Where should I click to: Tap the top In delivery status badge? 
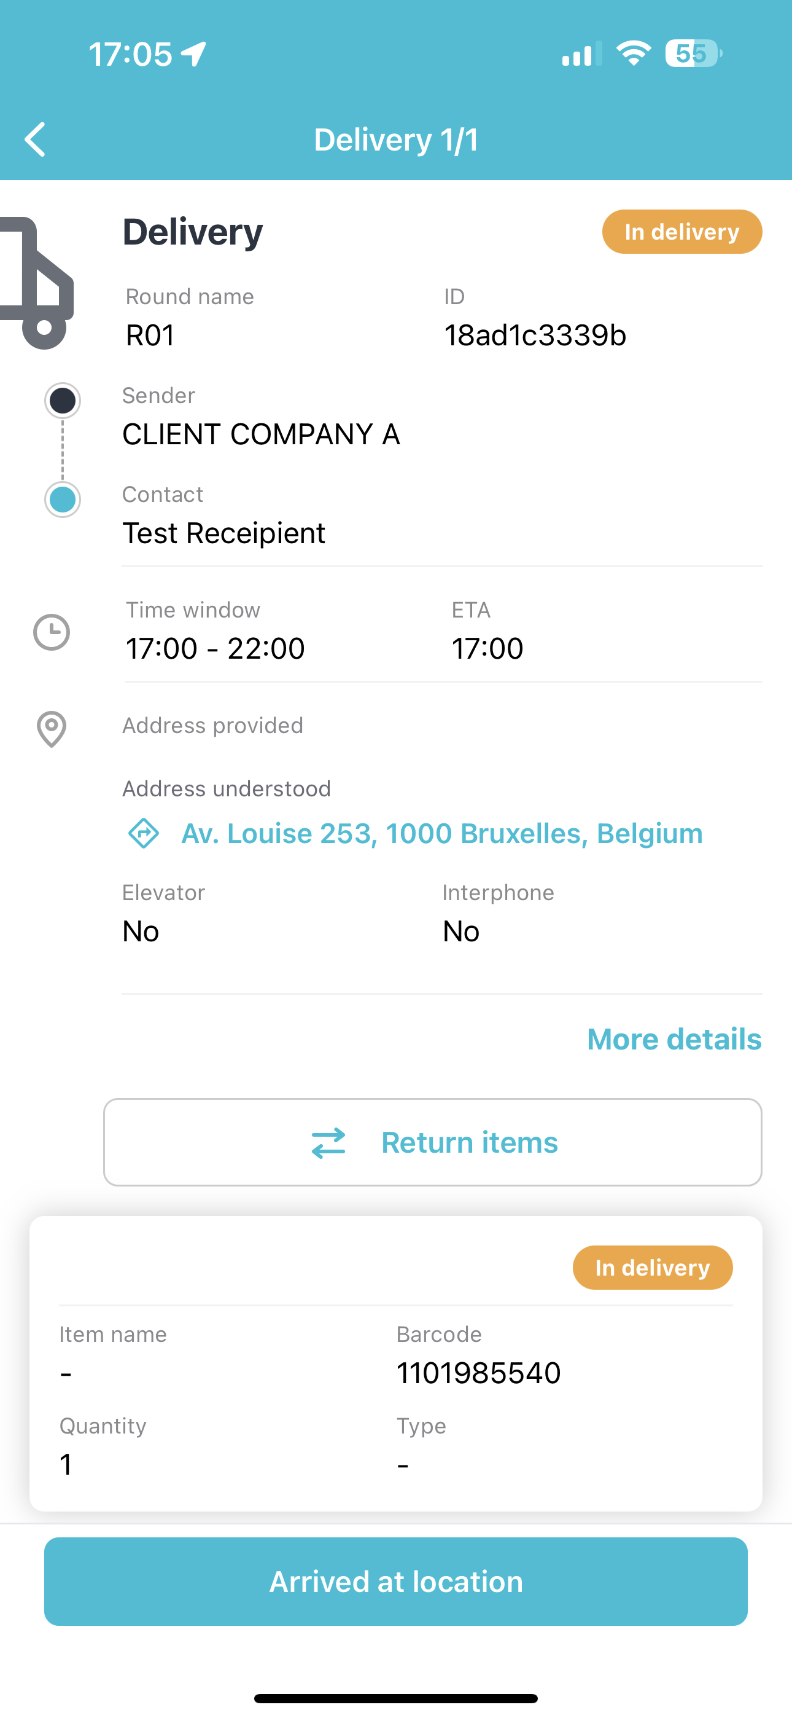pos(682,232)
